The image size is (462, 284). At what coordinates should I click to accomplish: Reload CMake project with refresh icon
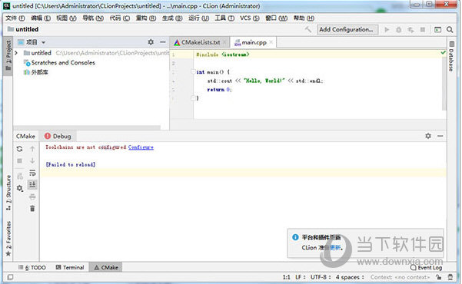coord(19,149)
